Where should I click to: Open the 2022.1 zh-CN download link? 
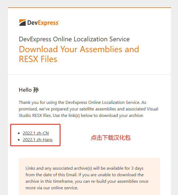pyautogui.click(x=36, y=133)
